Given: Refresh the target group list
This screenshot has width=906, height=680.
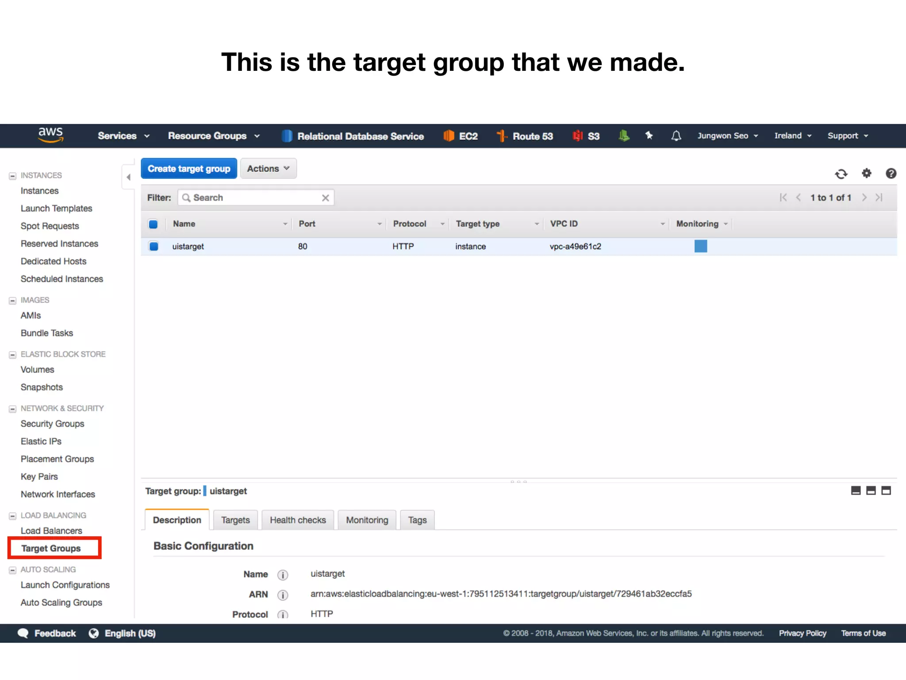Looking at the screenshot, I should [841, 174].
